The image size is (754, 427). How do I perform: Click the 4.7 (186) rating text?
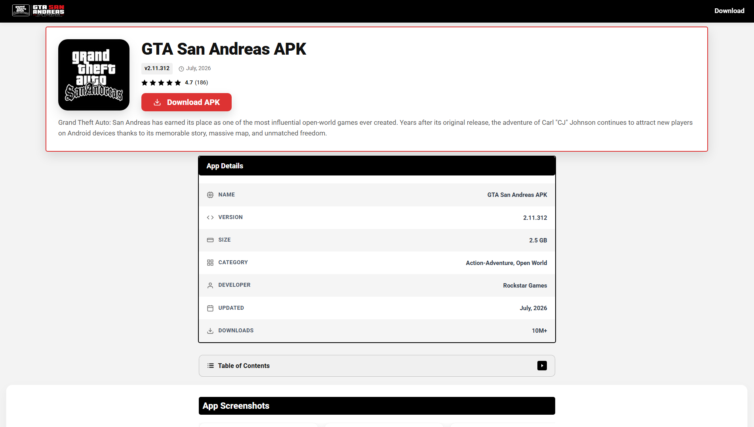(196, 82)
